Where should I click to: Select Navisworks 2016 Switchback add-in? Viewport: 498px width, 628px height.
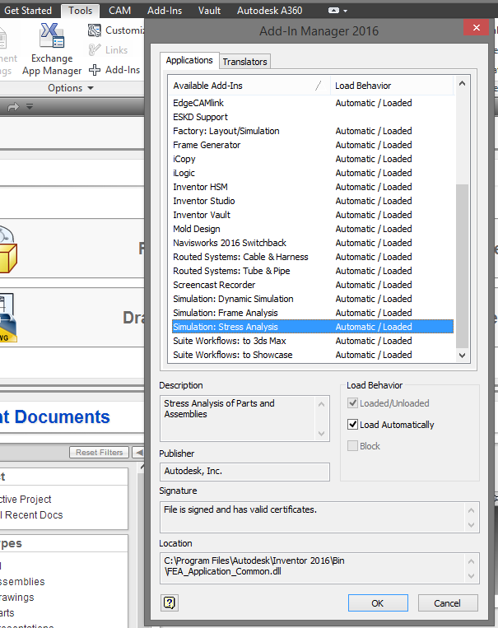[x=313, y=243]
